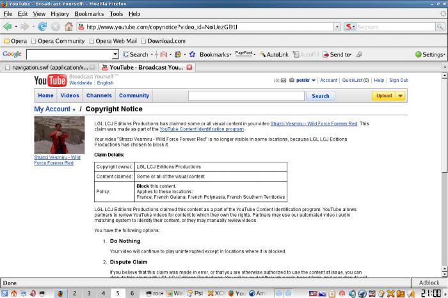
Task: Open the History menu
Action: point(60,14)
